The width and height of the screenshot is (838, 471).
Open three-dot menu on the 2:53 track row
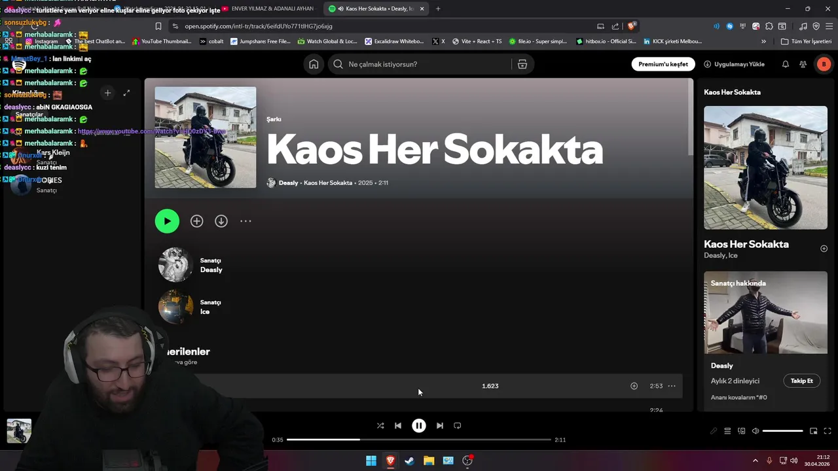[x=672, y=386]
